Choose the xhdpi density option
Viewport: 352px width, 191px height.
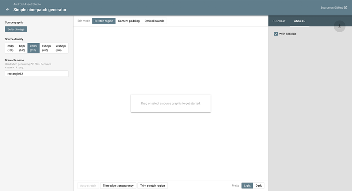[x=34, y=48]
